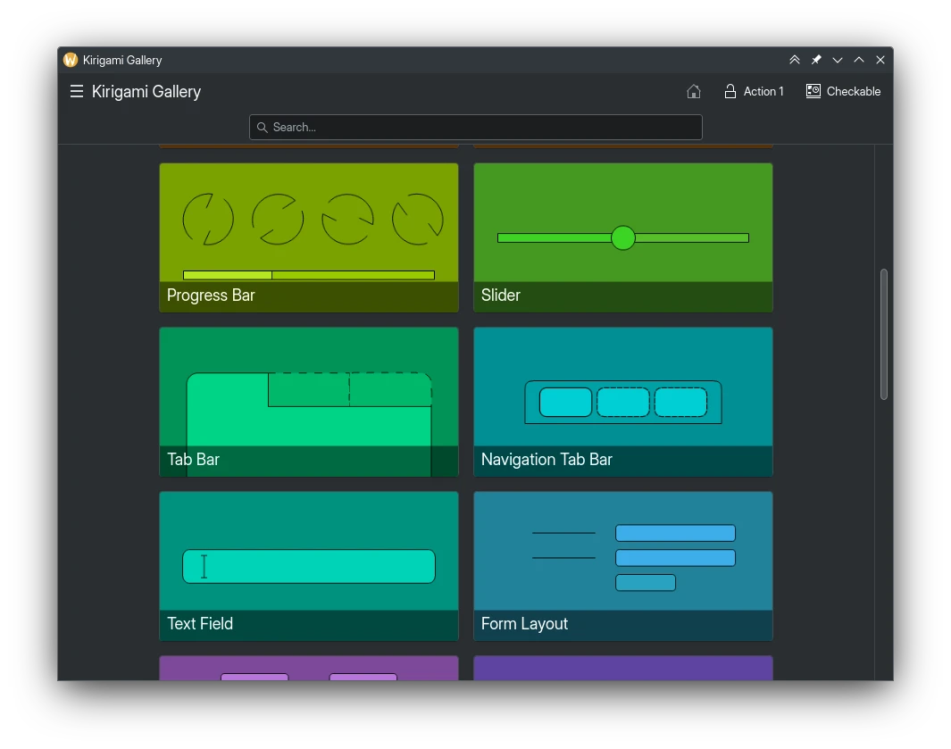
Task: Go to home via house icon
Action: coord(693,92)
